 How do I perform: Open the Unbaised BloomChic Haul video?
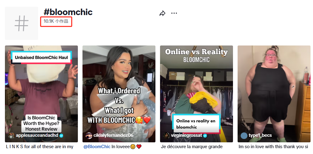(41, 94)
